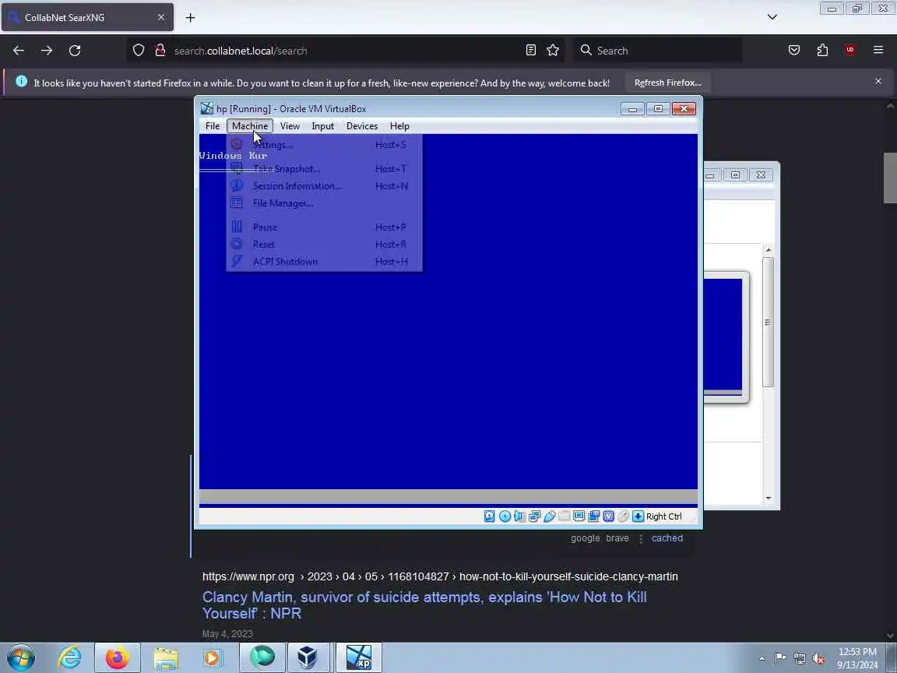
Task: Click the uBlock Origin toolbar icon
Action: click(850, 51)
